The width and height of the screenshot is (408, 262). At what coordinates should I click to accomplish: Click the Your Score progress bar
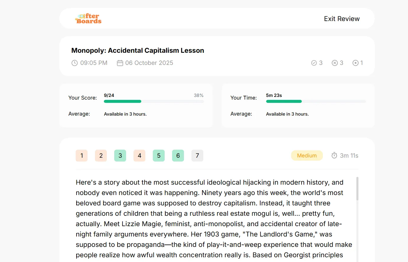coord(154,101)
